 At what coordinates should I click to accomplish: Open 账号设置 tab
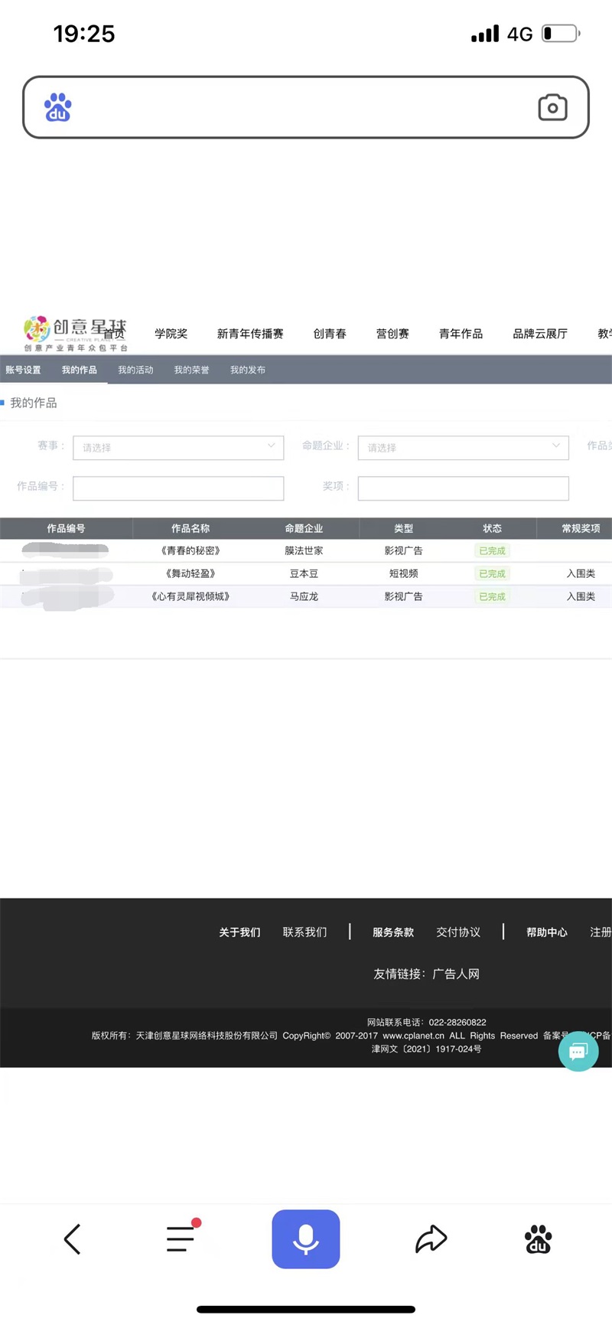23,370
